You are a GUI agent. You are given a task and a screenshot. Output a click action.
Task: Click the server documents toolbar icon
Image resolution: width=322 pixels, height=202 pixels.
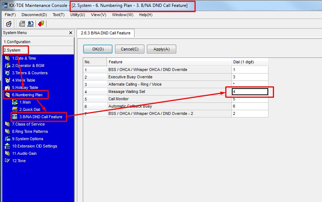tap(22, 24)
